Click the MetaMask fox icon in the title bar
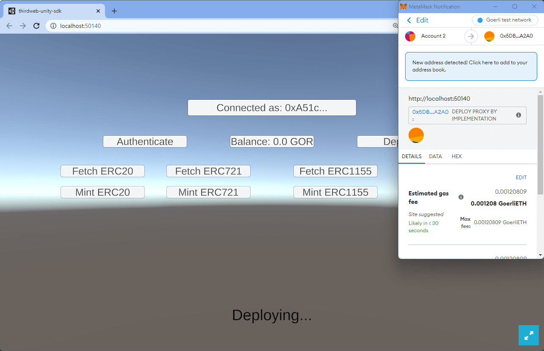Image resolution: width=544 pixels, height=351 pixels. 403,6
